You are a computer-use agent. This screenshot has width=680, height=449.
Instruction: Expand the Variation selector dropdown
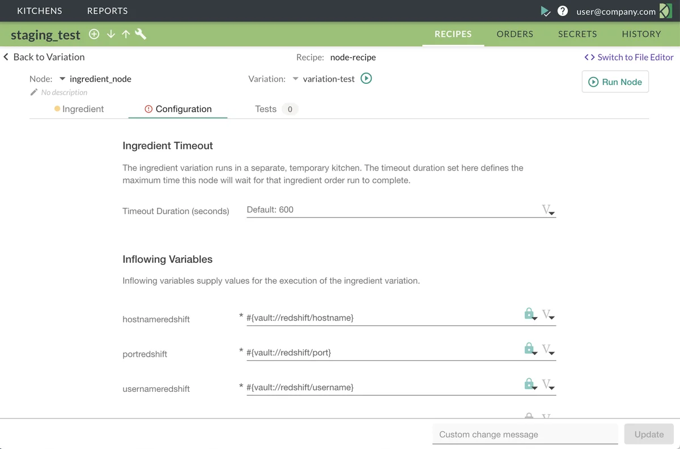coord(295,79)
